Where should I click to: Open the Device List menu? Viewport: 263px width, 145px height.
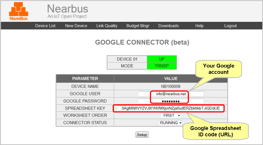(45, 26)
